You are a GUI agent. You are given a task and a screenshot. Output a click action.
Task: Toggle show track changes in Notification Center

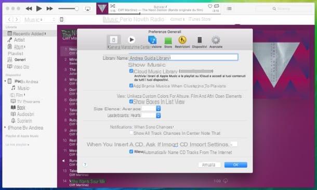(x=131, y=133)
